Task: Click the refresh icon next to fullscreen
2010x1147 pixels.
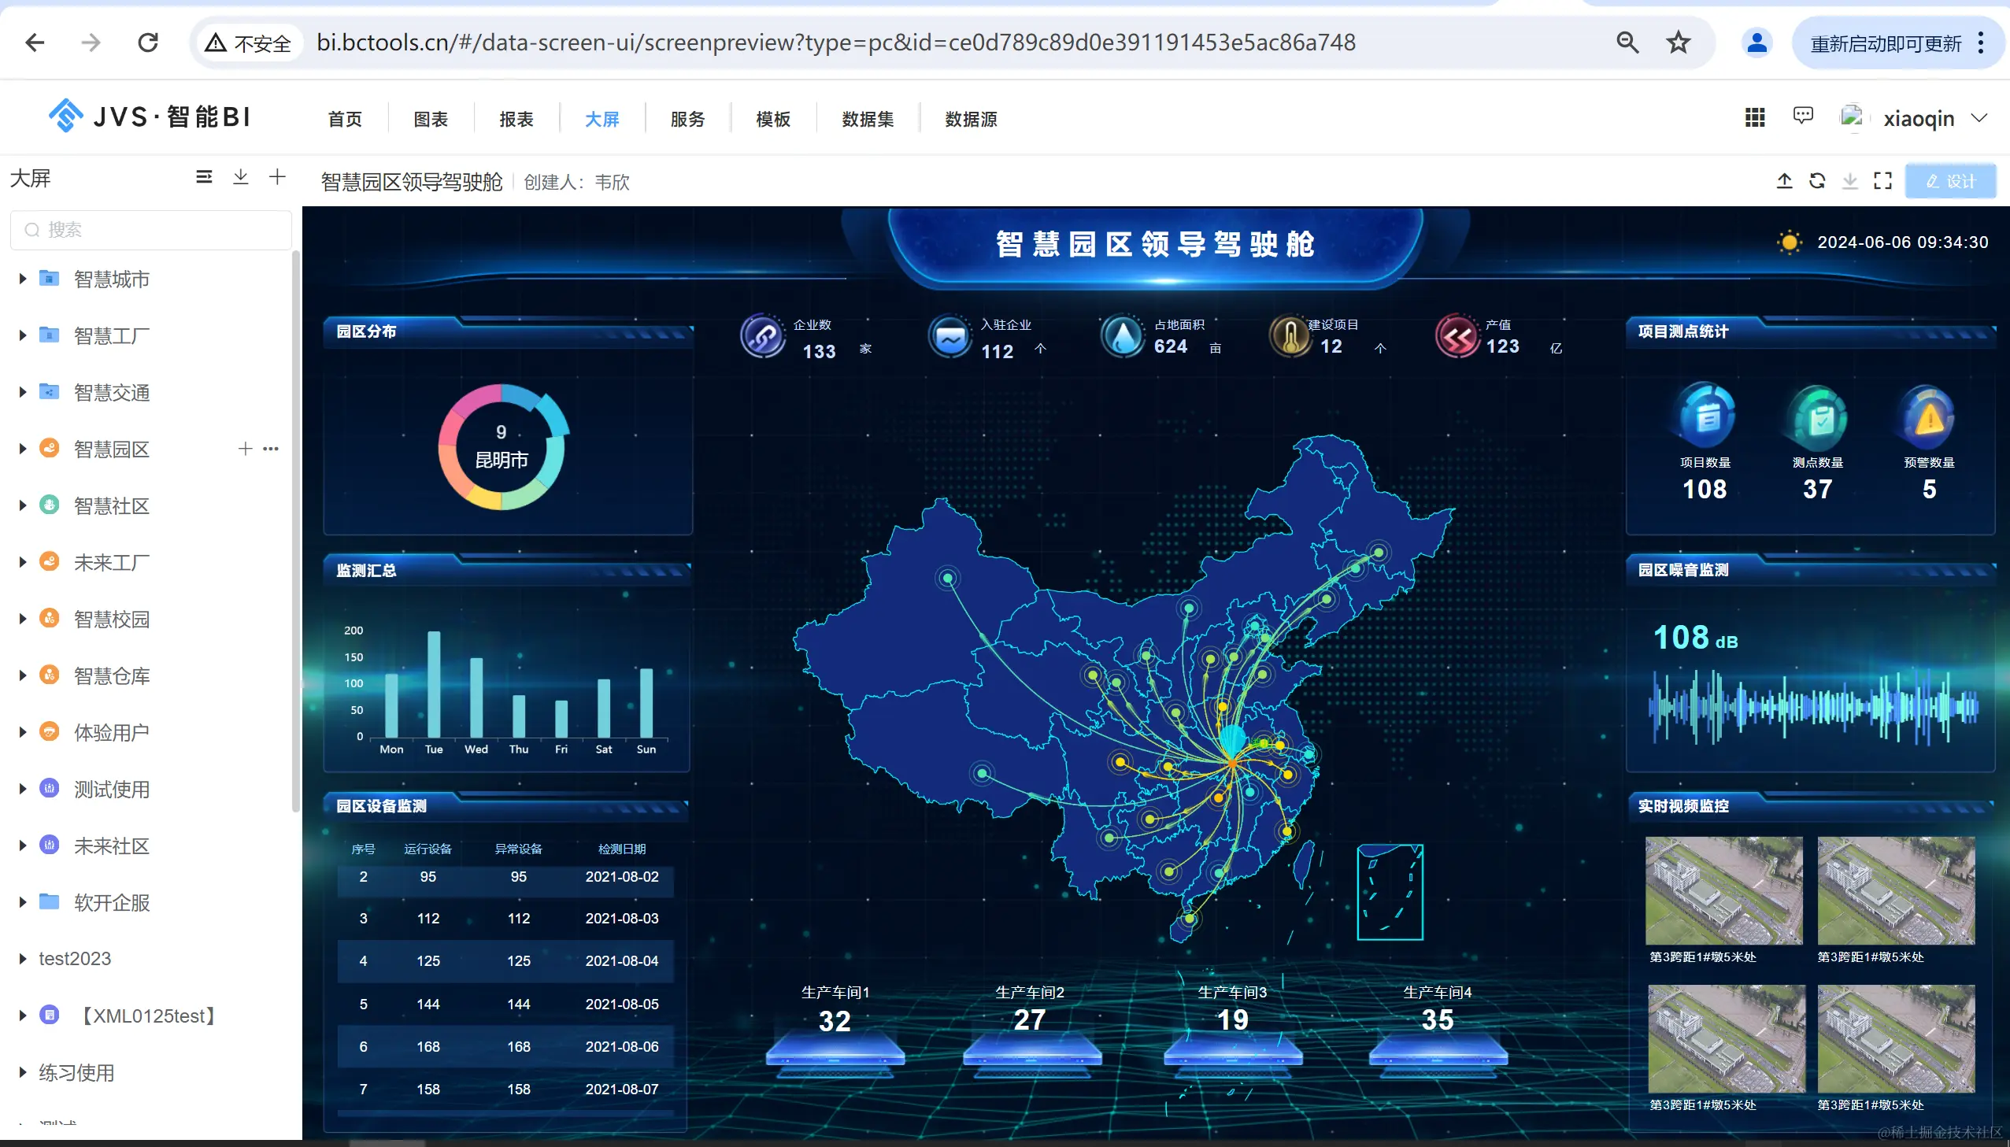Action: (1817, 181)
